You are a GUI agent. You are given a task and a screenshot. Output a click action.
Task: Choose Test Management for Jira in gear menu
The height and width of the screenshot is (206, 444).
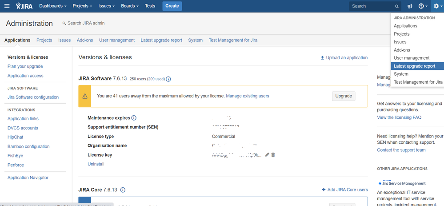[x=417, y=82]
